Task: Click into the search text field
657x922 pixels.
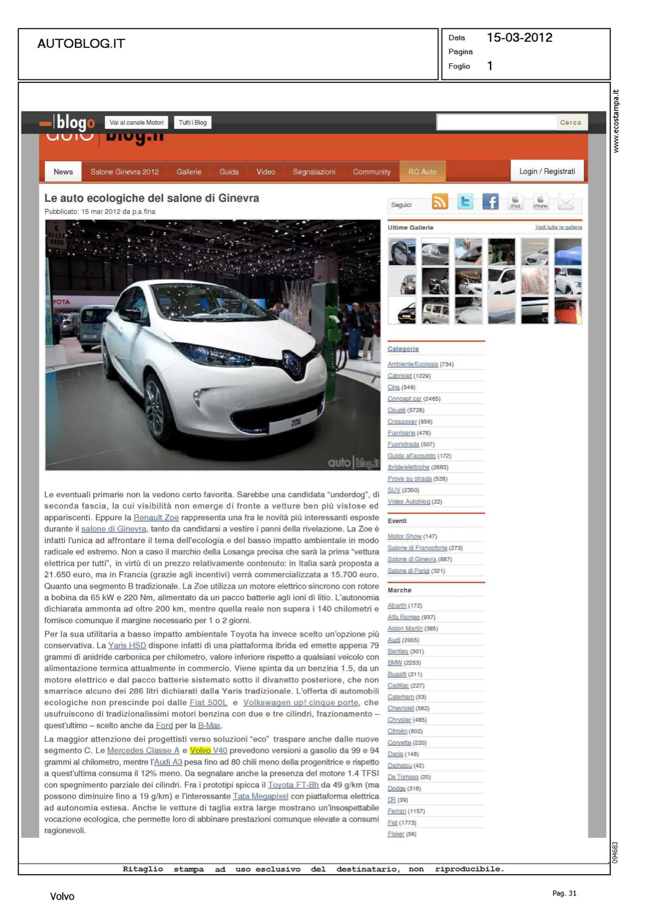Action: 496,122
